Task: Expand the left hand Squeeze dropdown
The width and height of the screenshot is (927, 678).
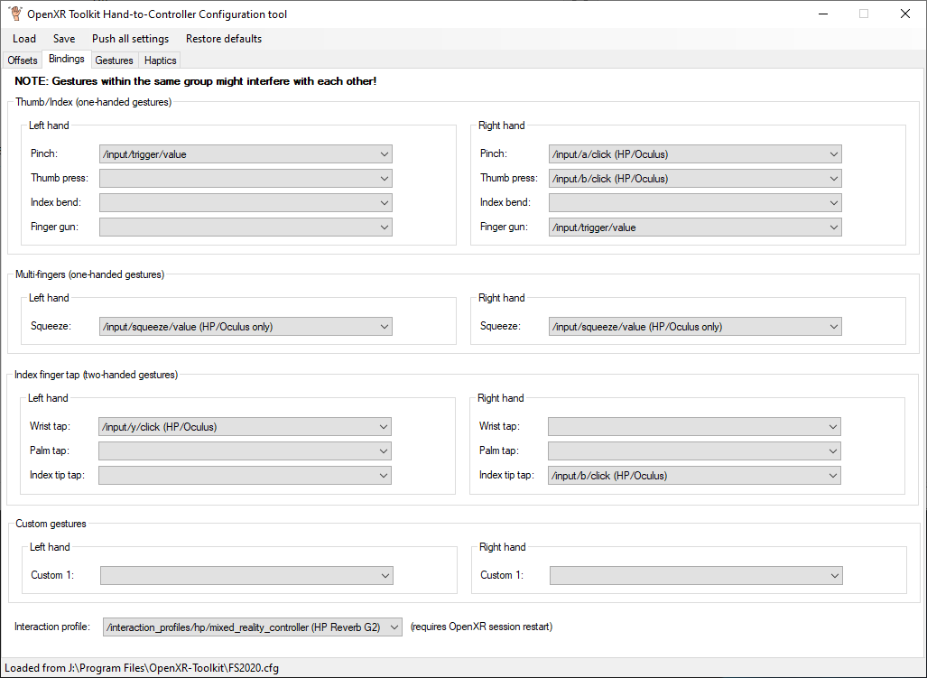Action: pyautogui.click(x=246, y=327)
